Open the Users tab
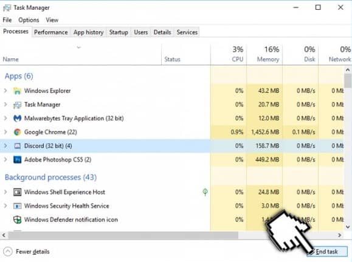 [x=141, y=32]
